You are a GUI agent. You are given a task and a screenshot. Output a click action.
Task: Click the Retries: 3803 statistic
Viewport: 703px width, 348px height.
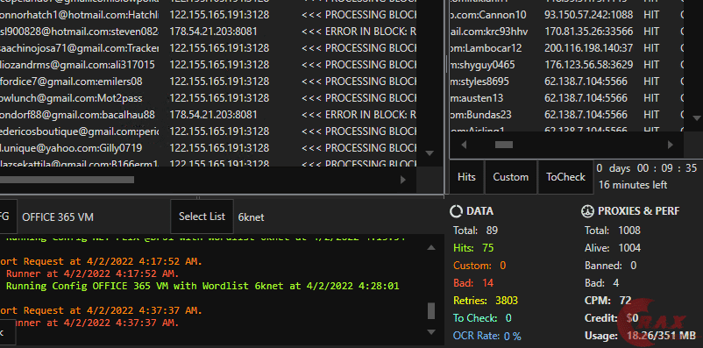tap(486, 301)
